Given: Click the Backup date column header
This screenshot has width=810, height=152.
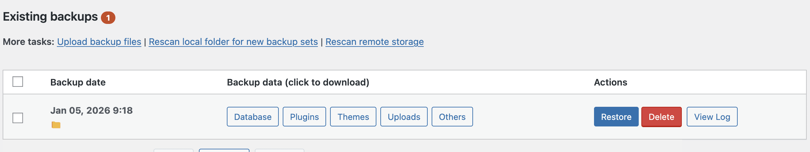Looking at the screenshot, I should (78, 82).
